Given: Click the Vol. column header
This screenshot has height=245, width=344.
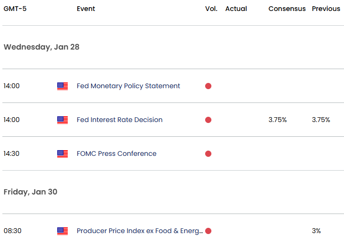Looking at the screenshot, I should click(x=211, y=9).
